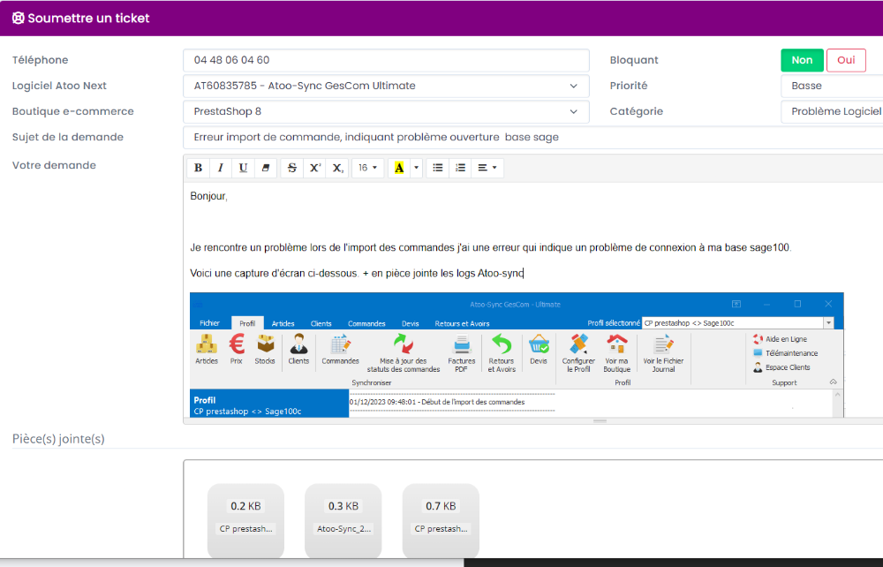The width and height of the screenshot is (883, 567).
Task: Click the Retours et Avoirs green arrow icon
Action: [502, 353]
